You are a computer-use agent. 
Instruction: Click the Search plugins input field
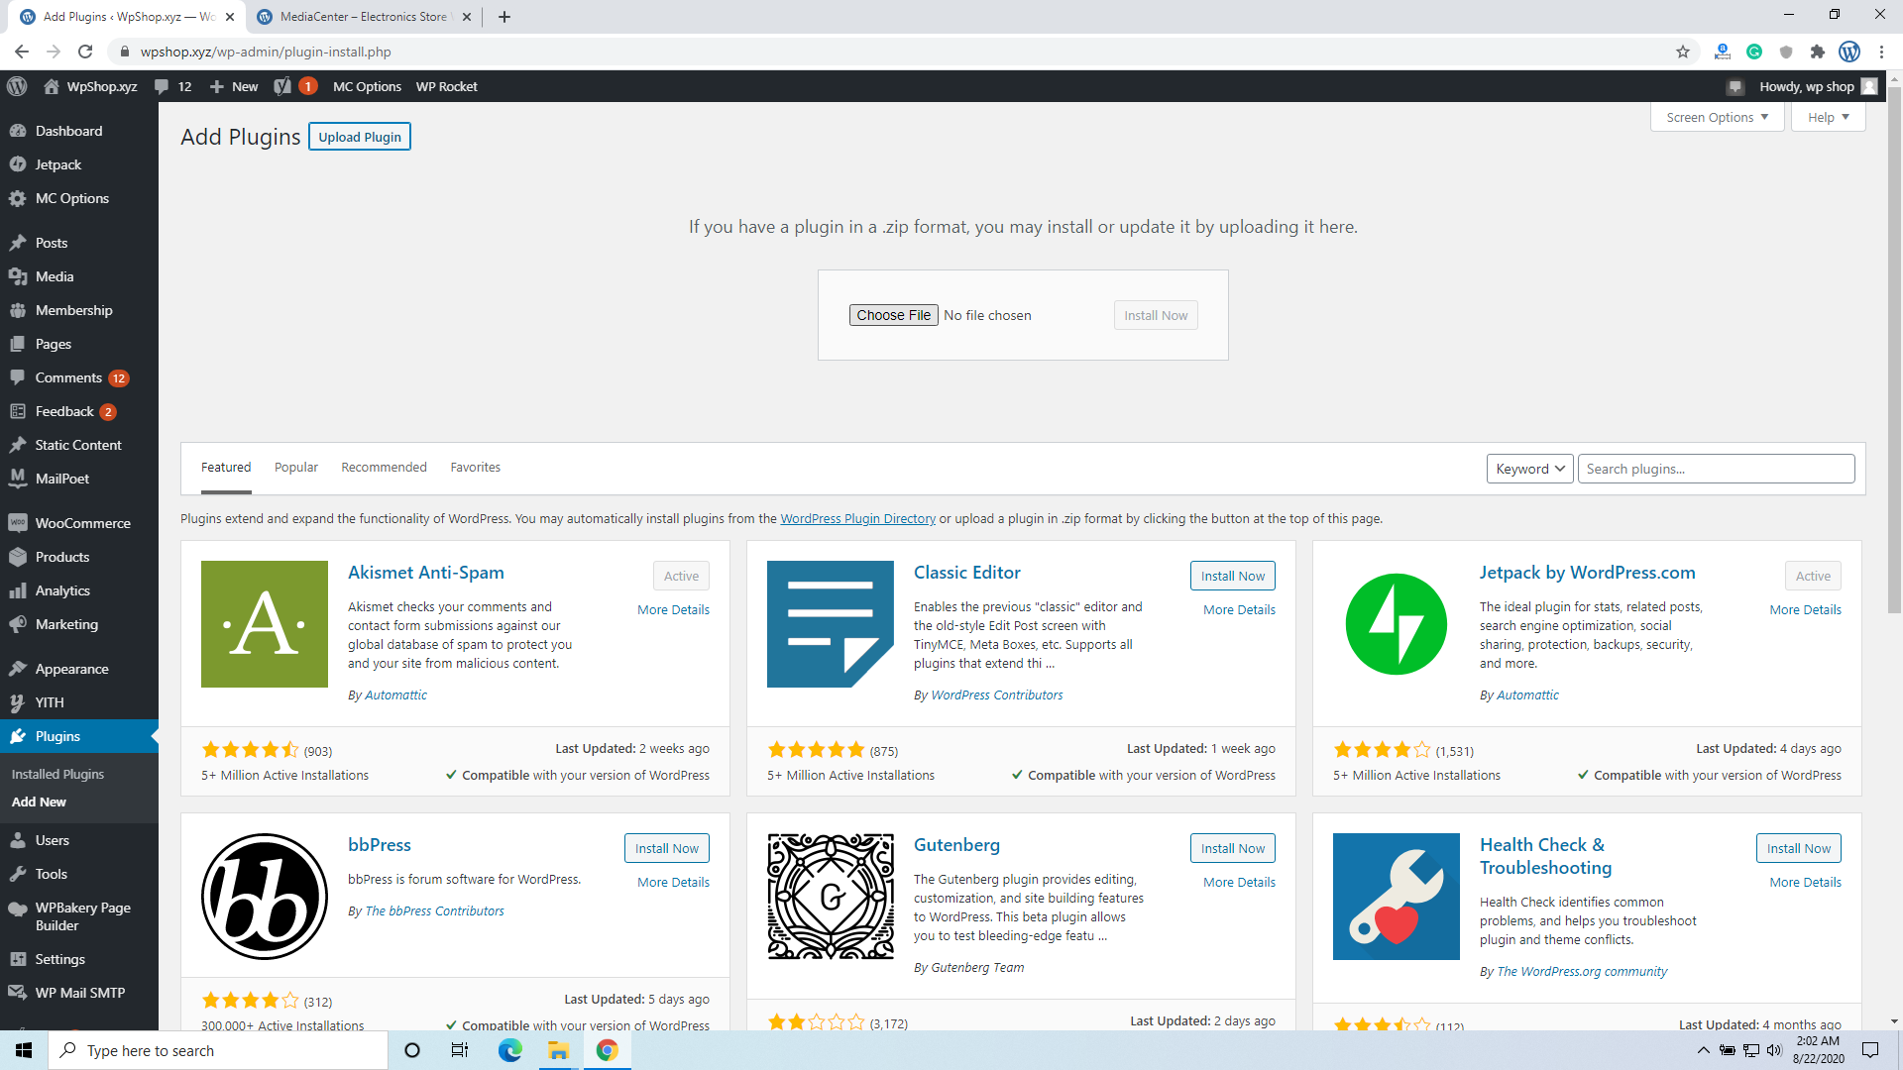coord(1715,469)
